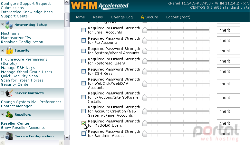This screenshot has height=145, width=250.
Task: Tick System/cPanel Accounts password strength checkbox
Action: (83, 51)
